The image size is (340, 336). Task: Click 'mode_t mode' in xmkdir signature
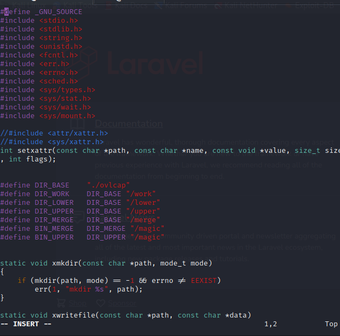tap(184, 263)
